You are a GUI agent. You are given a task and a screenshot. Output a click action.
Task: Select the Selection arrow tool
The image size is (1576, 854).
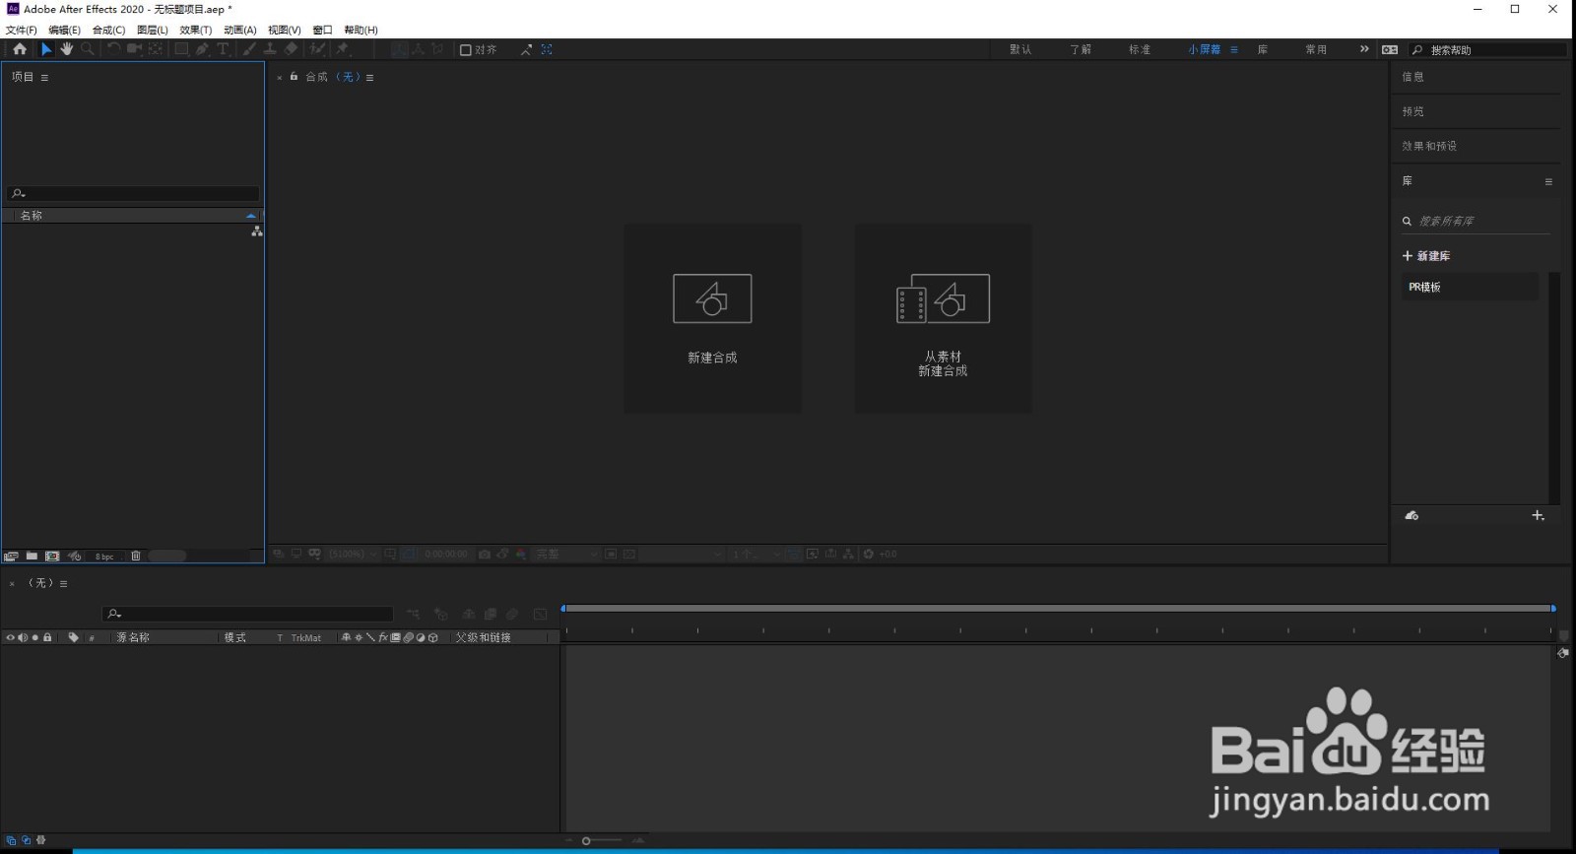point(46,48)
